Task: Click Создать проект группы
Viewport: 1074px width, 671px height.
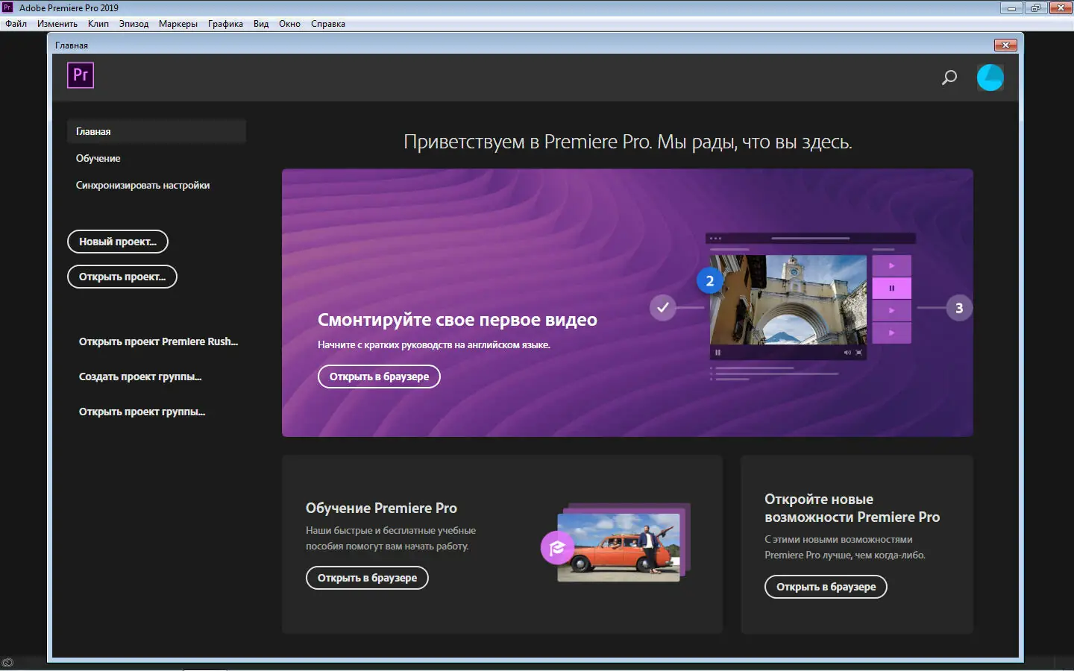Action: [139, 377]
